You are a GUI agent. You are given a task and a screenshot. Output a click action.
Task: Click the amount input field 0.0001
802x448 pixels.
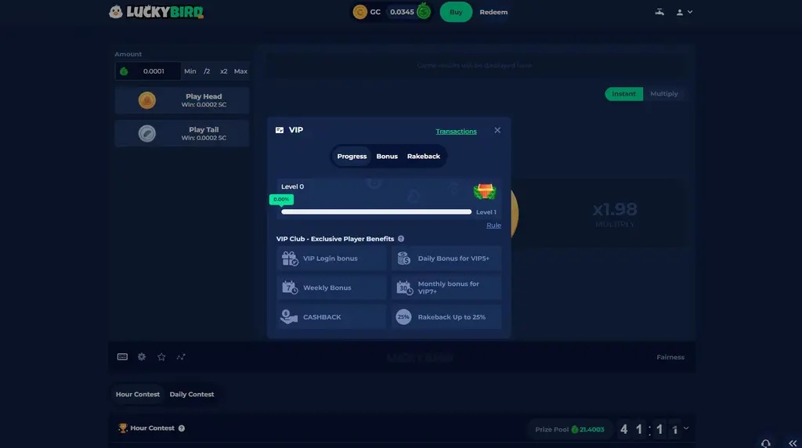[148, 71]
